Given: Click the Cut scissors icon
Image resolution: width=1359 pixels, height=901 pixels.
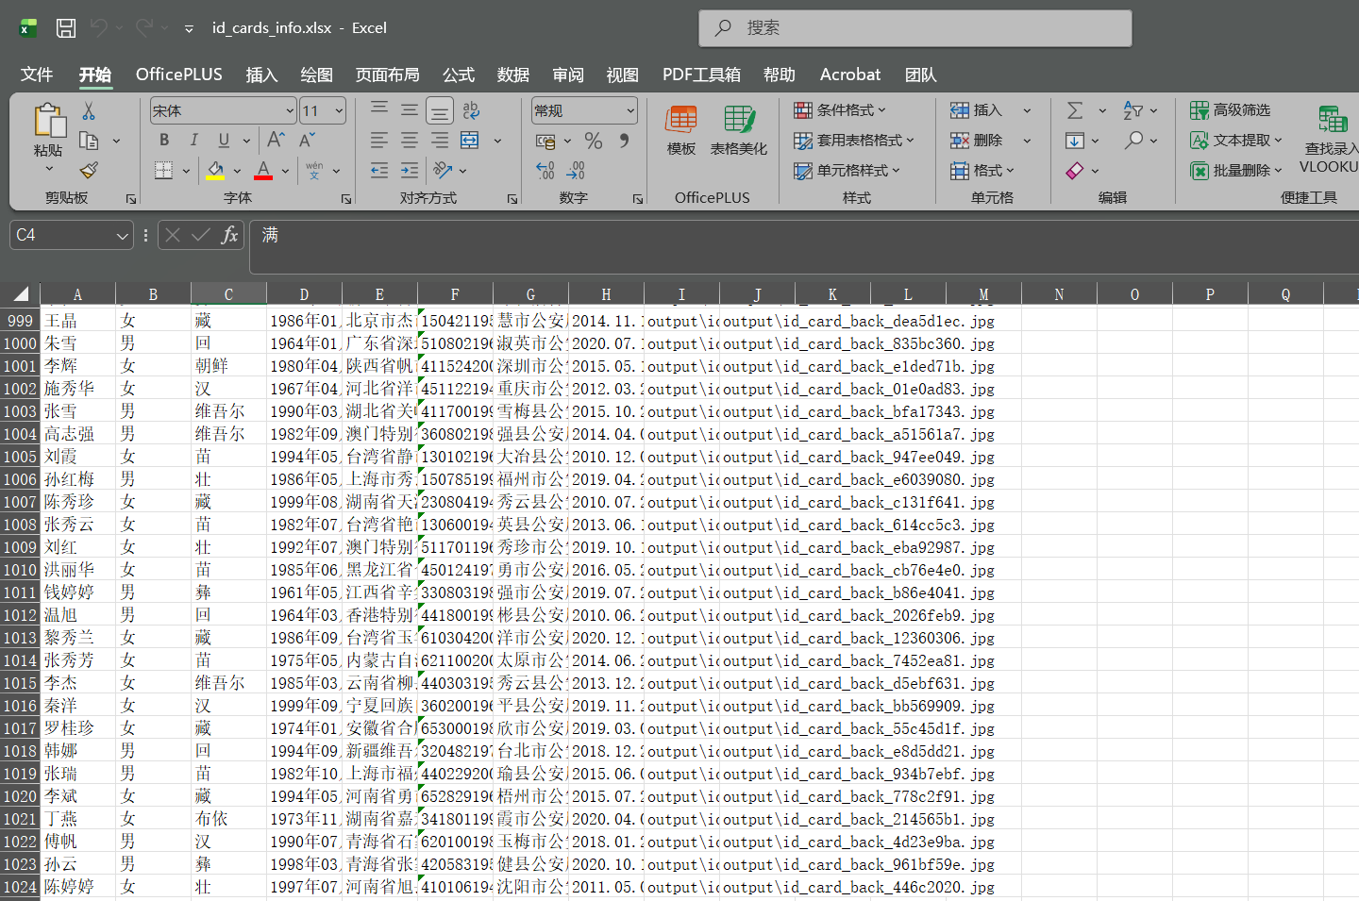Looking at the screenshot, I should point(89,111).
